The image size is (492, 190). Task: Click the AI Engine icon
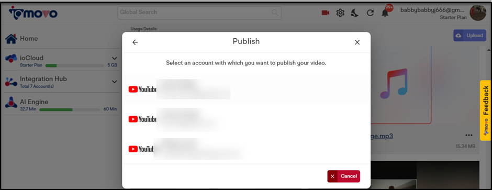click(x=11, y=102)
